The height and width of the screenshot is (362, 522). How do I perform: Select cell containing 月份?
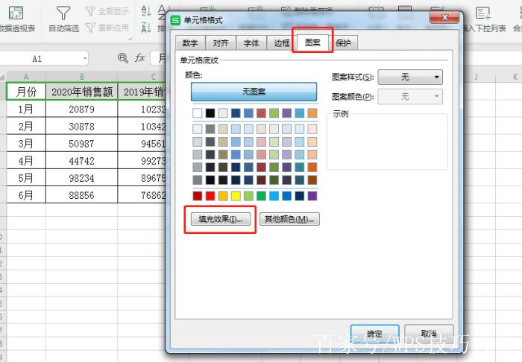coord(26,92)
